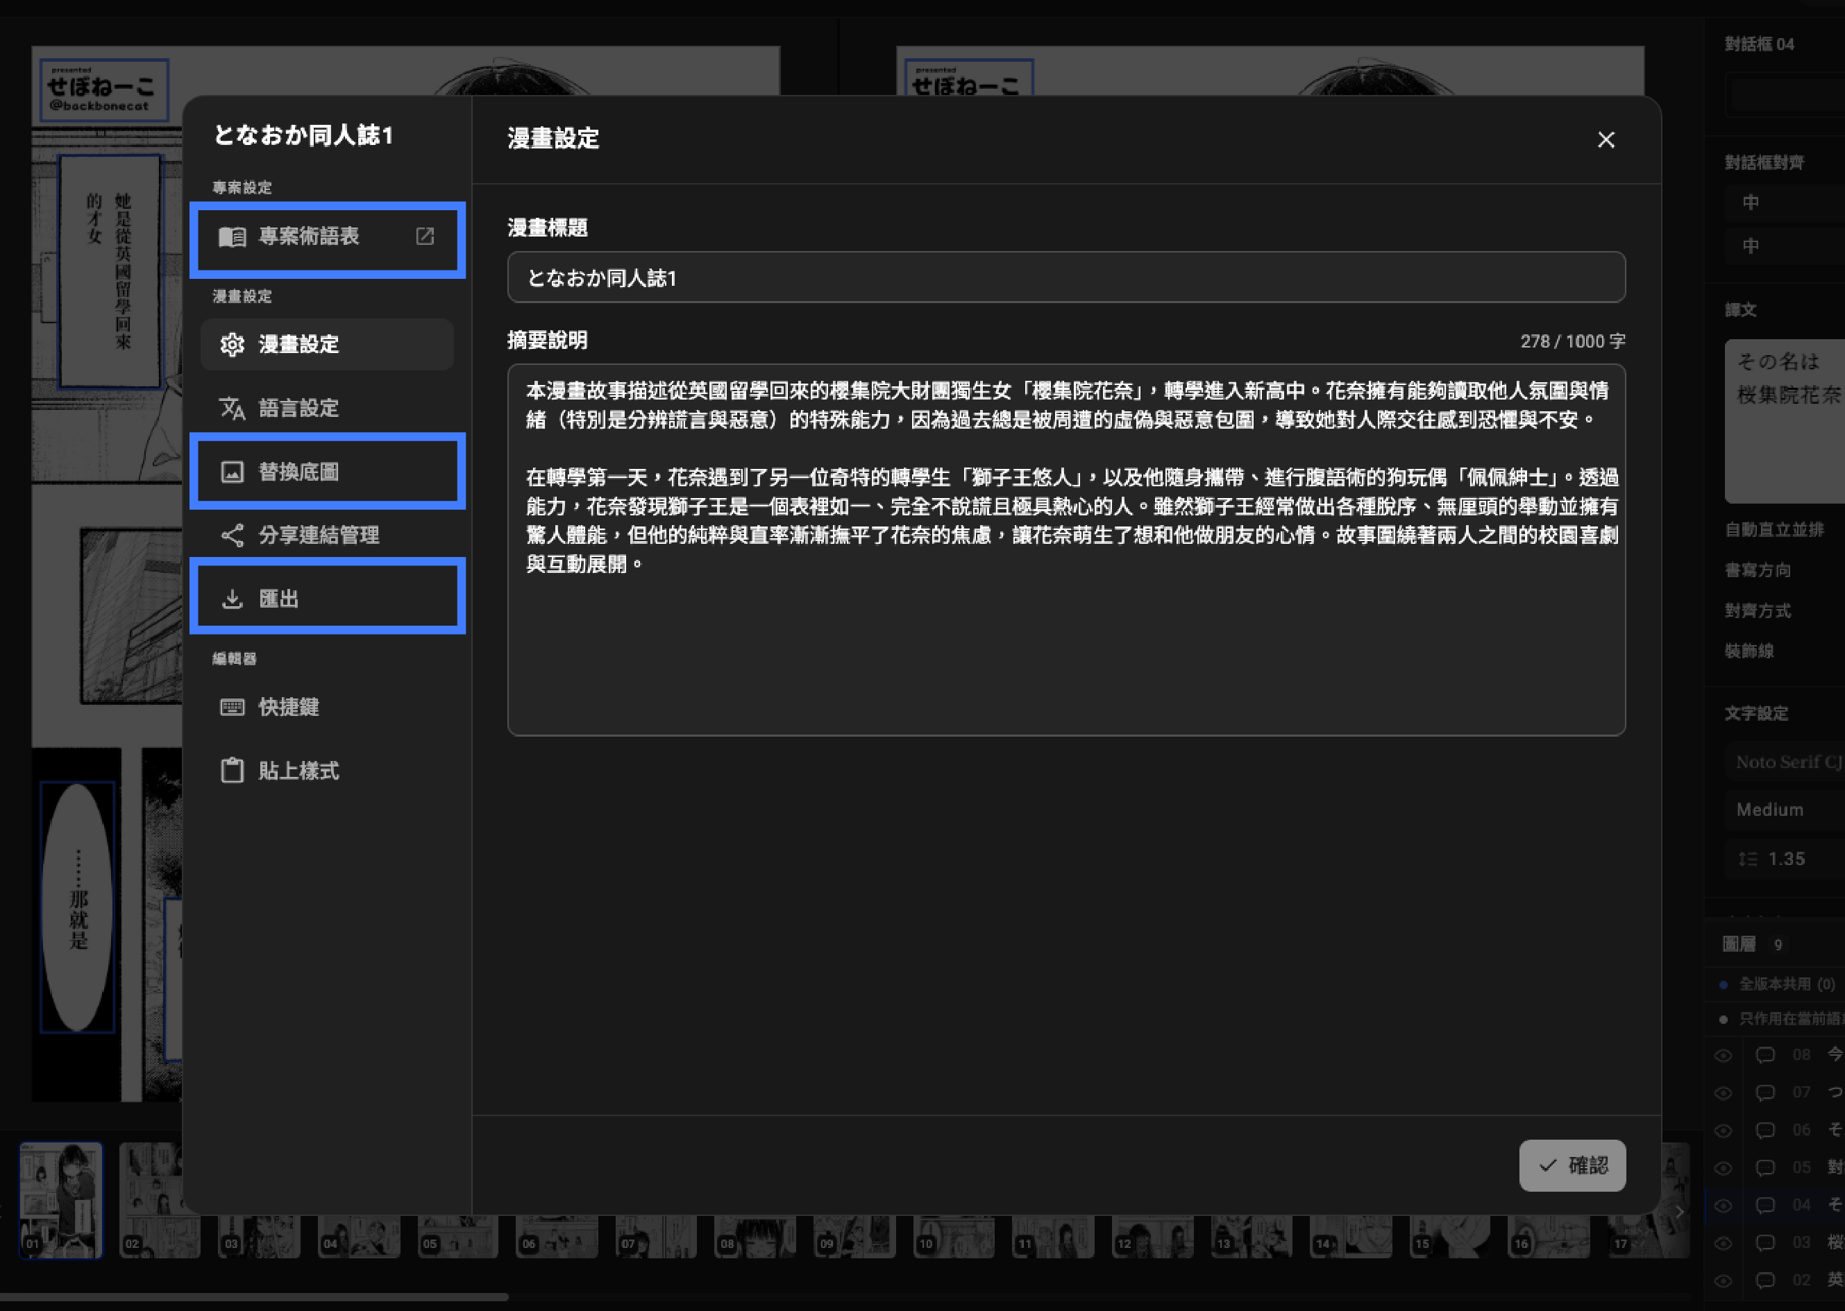Screen dimensions: 1845x1311
Task: Click into the 摘要說明 summary text area
Action: (x=1066, y=550)
